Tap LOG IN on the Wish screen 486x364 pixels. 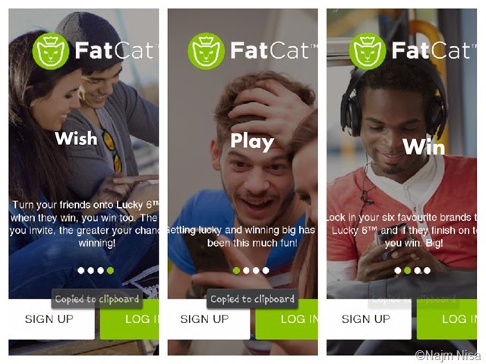point(129,319)
